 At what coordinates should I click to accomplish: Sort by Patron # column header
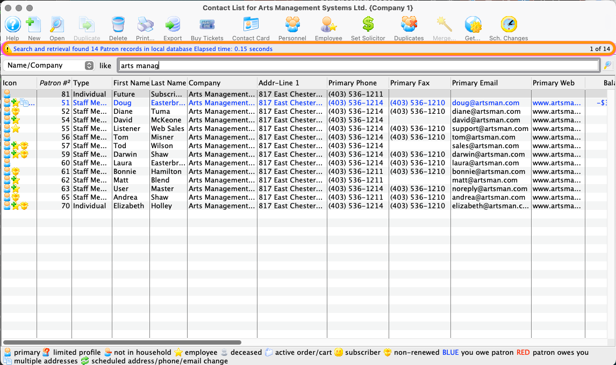tap(55, 83)
